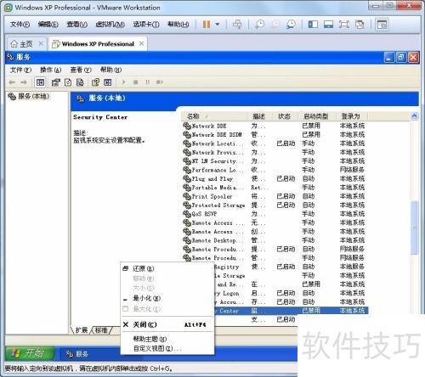Screen dimensions: 425x377
Task: Click the Stop Service square icon
Action: (135, 82)
